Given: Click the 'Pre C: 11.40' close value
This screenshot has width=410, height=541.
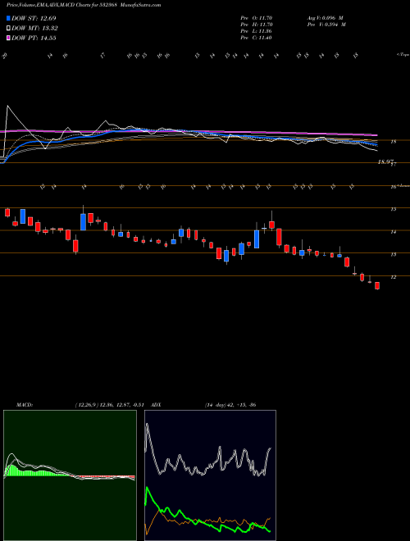Looking at the screenshot, I should [257, 38].
